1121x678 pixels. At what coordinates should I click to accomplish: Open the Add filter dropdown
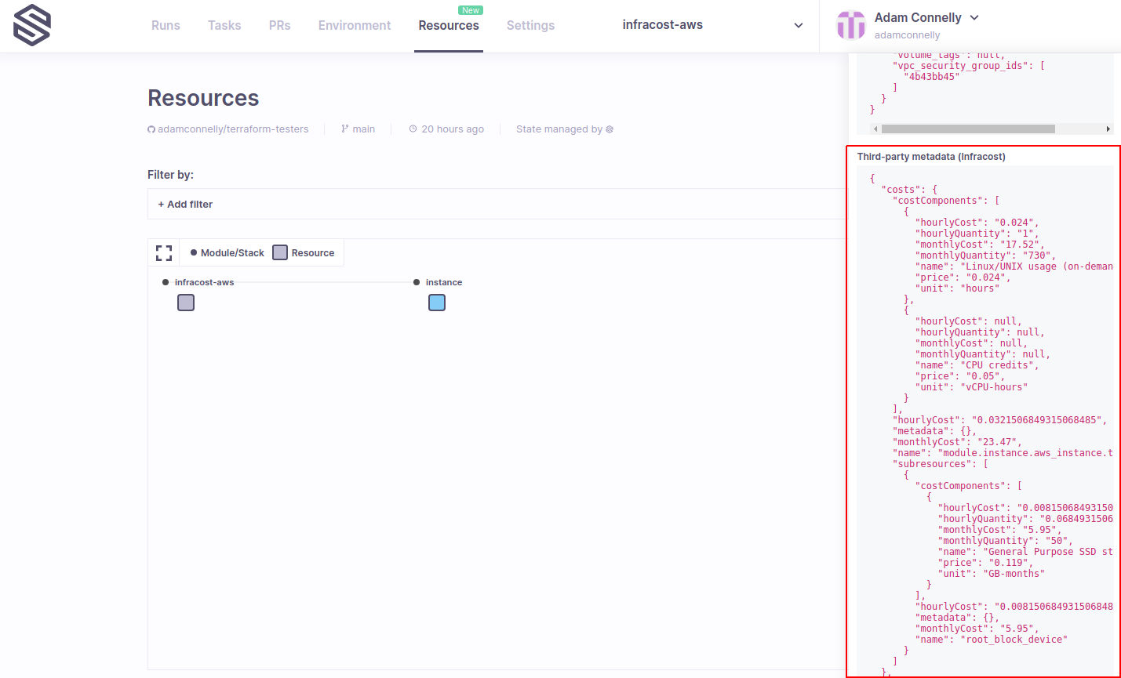[x=185, y=204]
